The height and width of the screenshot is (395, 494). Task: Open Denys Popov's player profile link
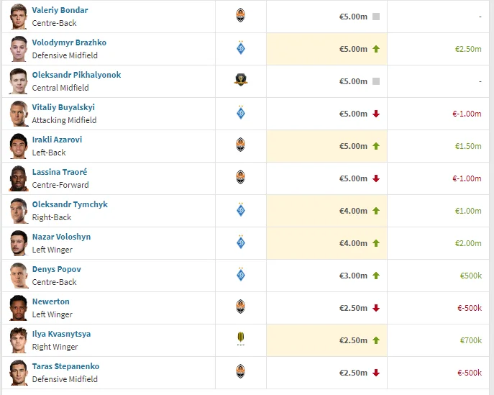click(x=56, y=269)
